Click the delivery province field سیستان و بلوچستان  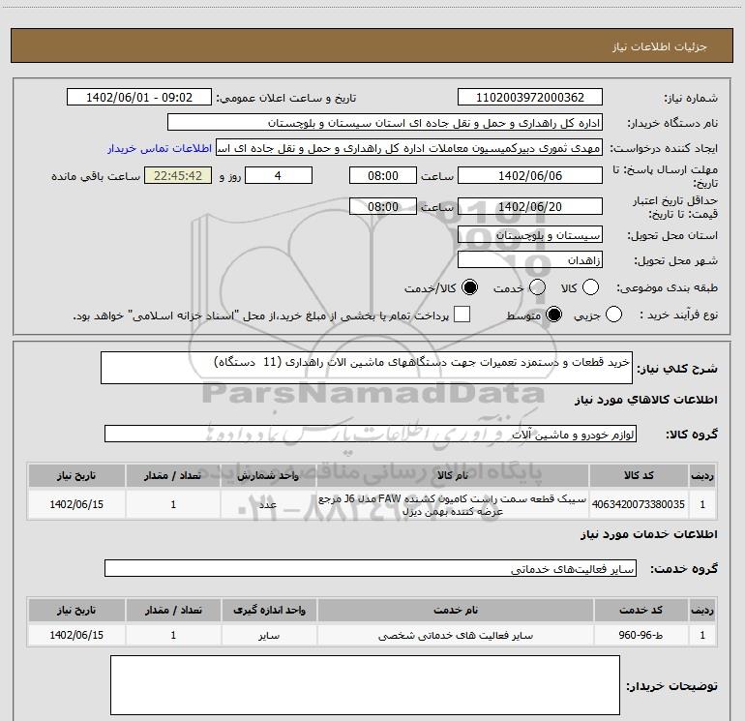[530, 235]
